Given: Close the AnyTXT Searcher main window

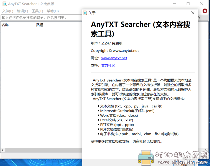Looking at the screenshot, I should click(x=202, y=4).
